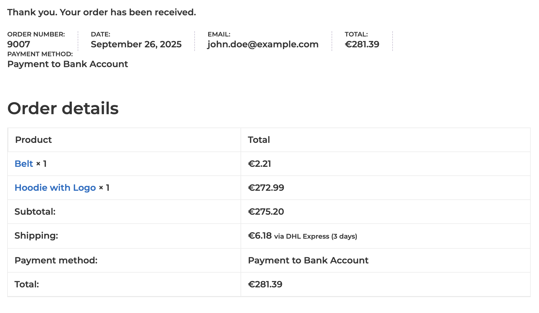
Task: Open the Hoodie with Logo product link
Action: [55, 188]
